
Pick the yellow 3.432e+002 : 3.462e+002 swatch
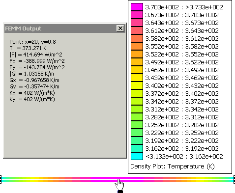pos(137,78)
